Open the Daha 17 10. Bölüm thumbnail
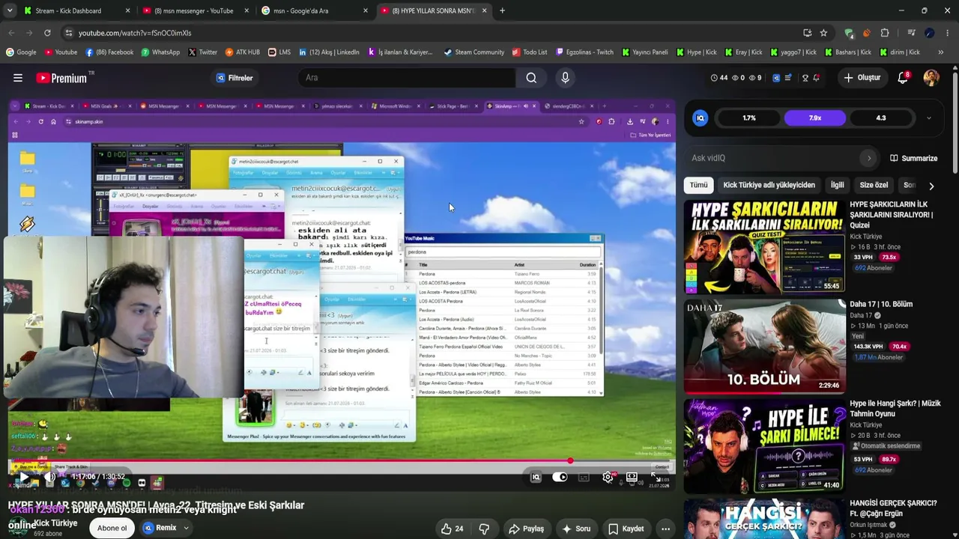 pyautogui.click(x=765, y=346)
